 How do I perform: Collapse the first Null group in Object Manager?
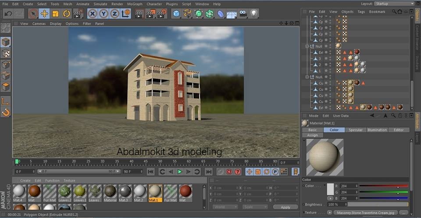(x=307, y=46)
